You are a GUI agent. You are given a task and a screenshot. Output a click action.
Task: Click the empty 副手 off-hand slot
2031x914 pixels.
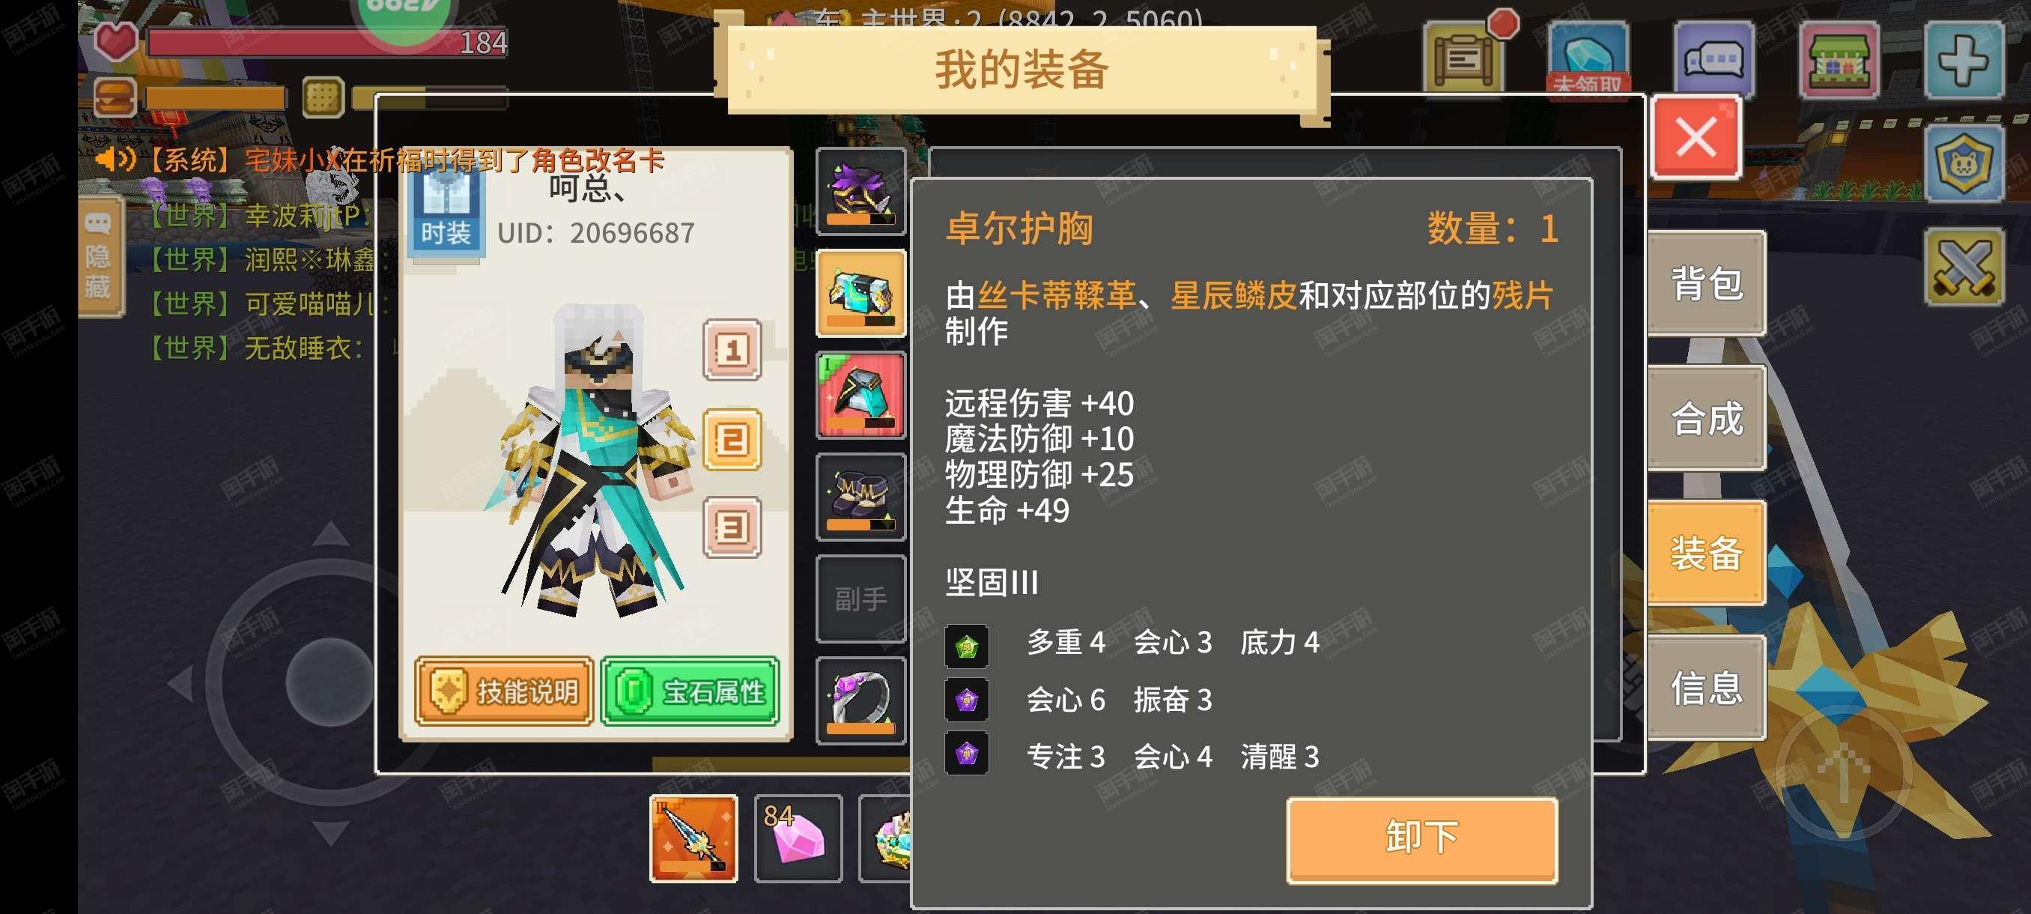pos(860,599)
